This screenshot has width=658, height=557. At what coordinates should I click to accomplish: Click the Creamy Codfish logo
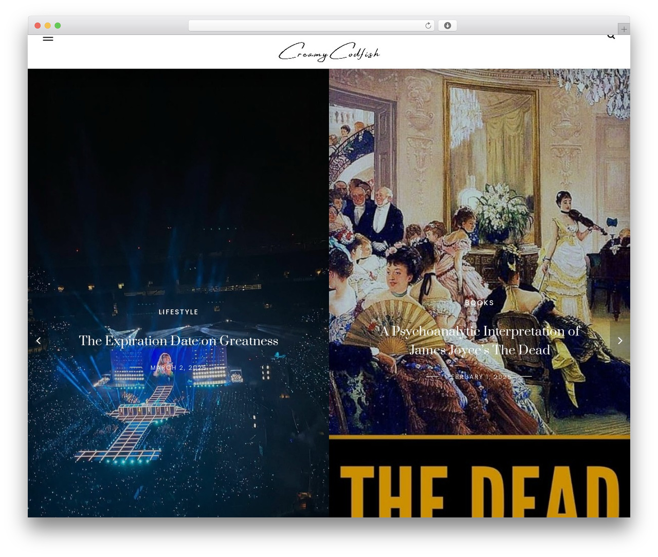329,52
